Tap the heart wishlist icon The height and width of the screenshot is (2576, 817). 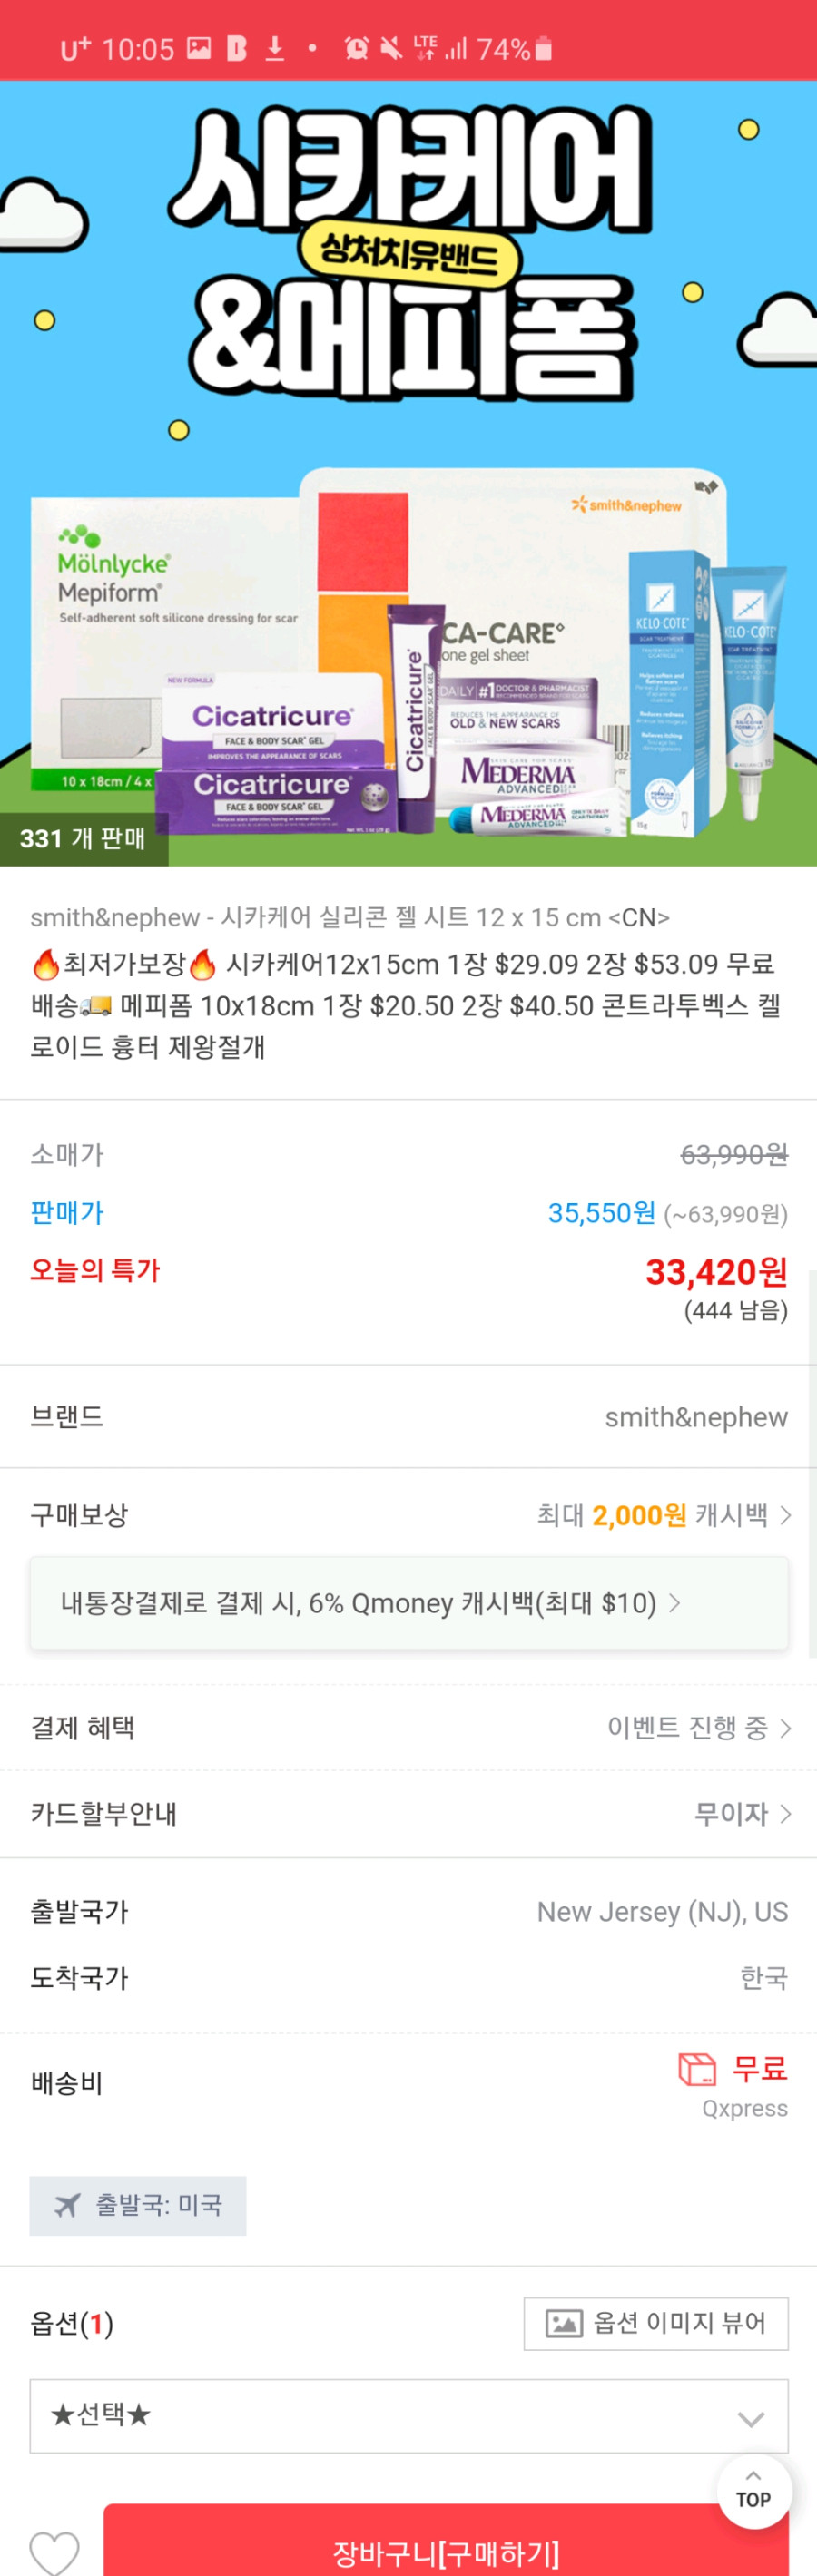pos(54,2551)
